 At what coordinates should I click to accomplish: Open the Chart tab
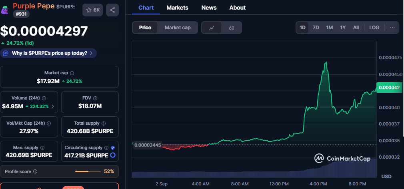[x=146, y=8]
